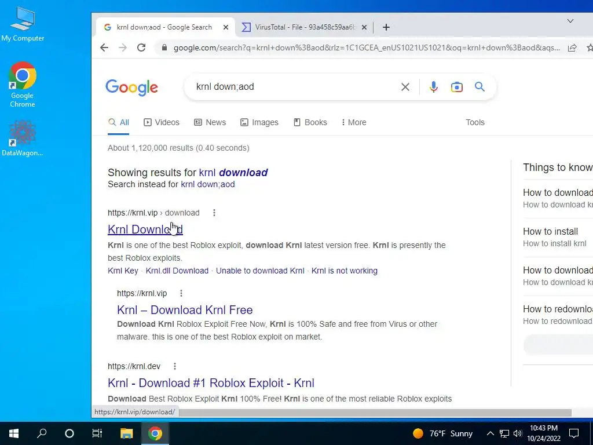The image size is (593, 445).
Task: Open Krnl is not working sitelink
Action: point(345,271)
